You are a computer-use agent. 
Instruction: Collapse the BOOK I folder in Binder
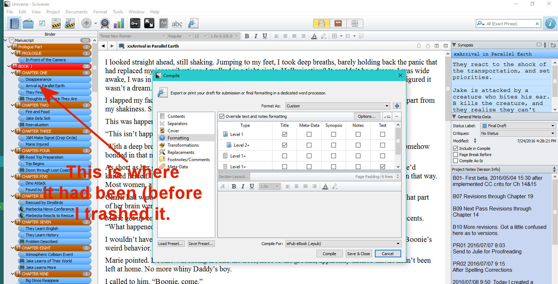(x=9, y=66)
